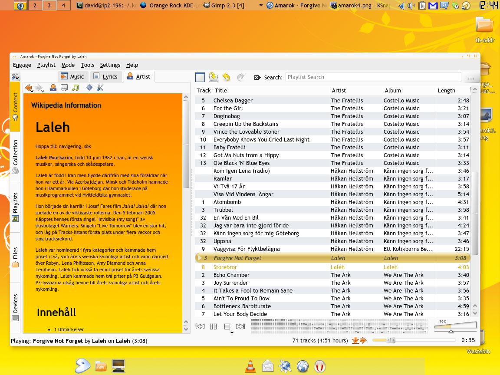Select the track Echo Chamber
This screenshot has height=375, width=500.
pos(332,275)
